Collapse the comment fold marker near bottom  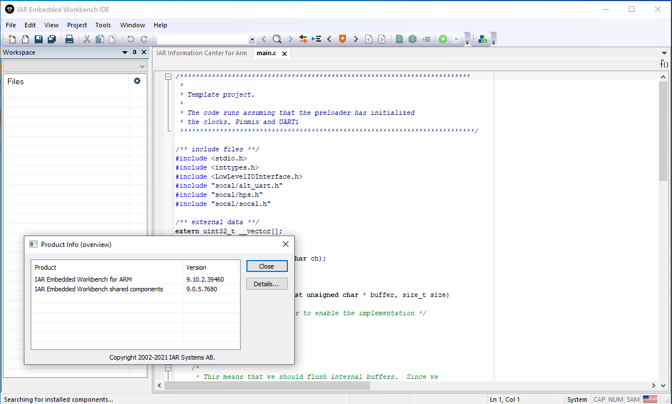point(168,368)
